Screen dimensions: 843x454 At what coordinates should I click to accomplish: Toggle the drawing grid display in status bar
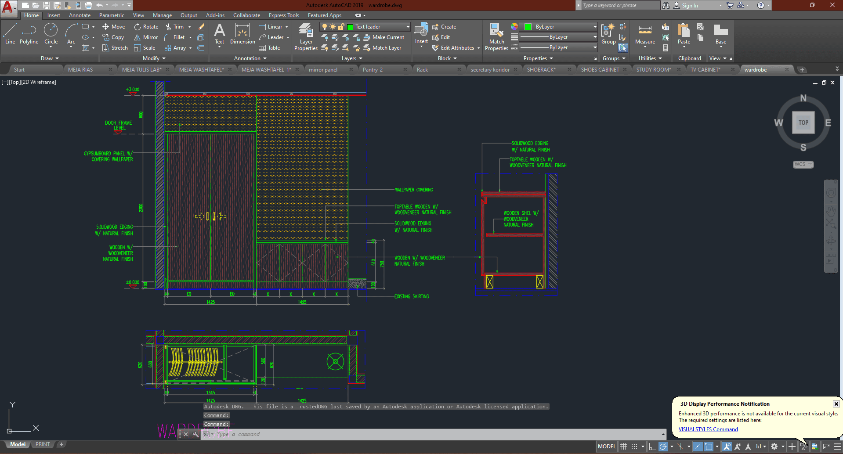[623, 447]
